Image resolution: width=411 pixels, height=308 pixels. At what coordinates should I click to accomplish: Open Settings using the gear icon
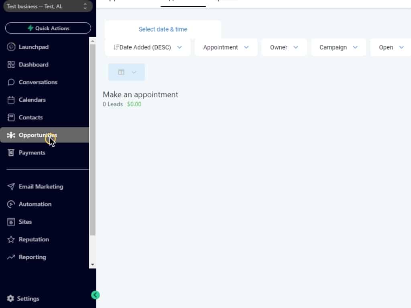[10, 299]
